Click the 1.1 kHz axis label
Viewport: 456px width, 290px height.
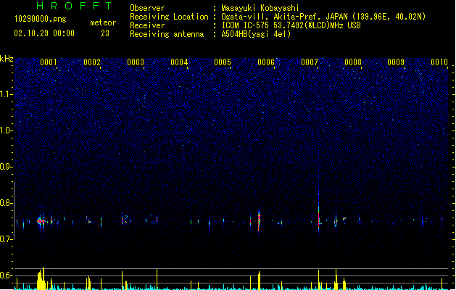coord(7,94)
